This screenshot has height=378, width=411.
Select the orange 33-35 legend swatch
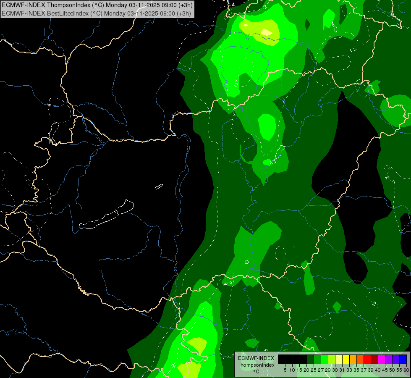pyautogui.click(x=353, y=360)
